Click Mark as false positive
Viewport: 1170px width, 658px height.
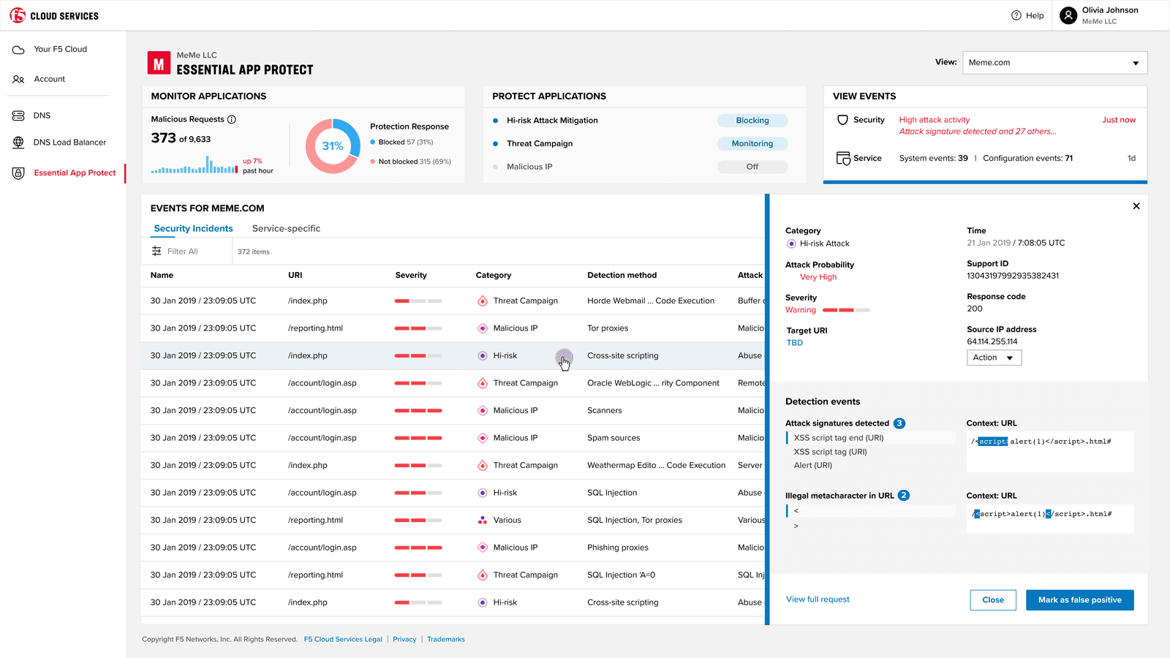click(1079, 600)
